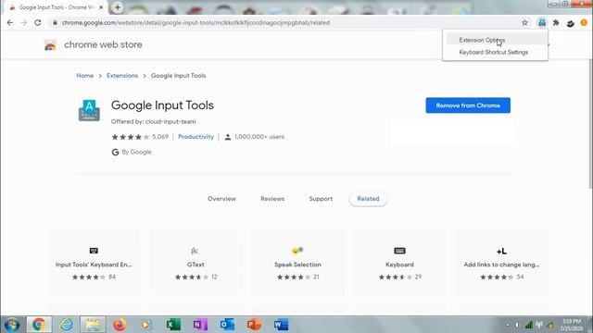Click the browser forward arrow
Screen dimensions: 593x333
[24, 22]
